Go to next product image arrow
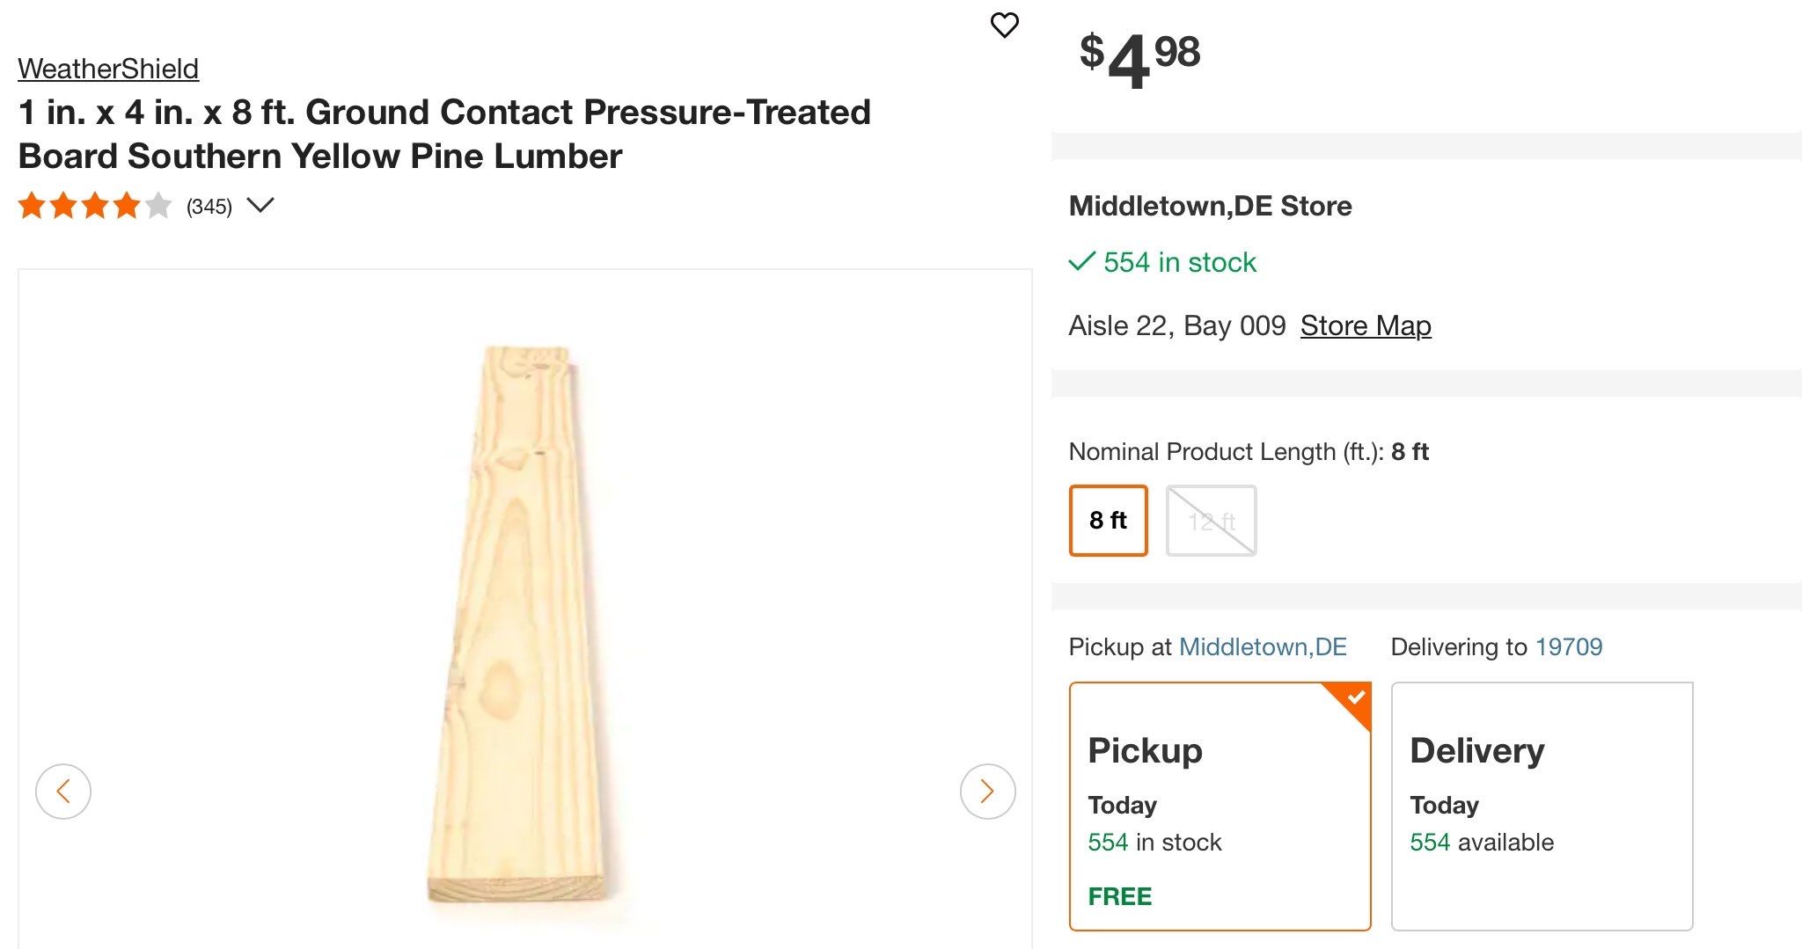Viewport: 1802px width, 949px height. (987, 792)
